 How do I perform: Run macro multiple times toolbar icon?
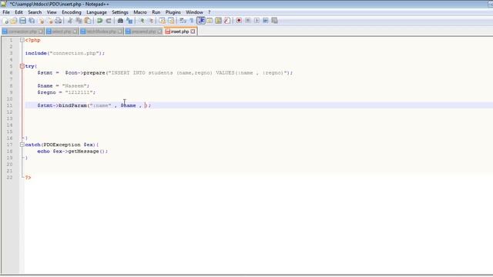[x=265, y=21]
